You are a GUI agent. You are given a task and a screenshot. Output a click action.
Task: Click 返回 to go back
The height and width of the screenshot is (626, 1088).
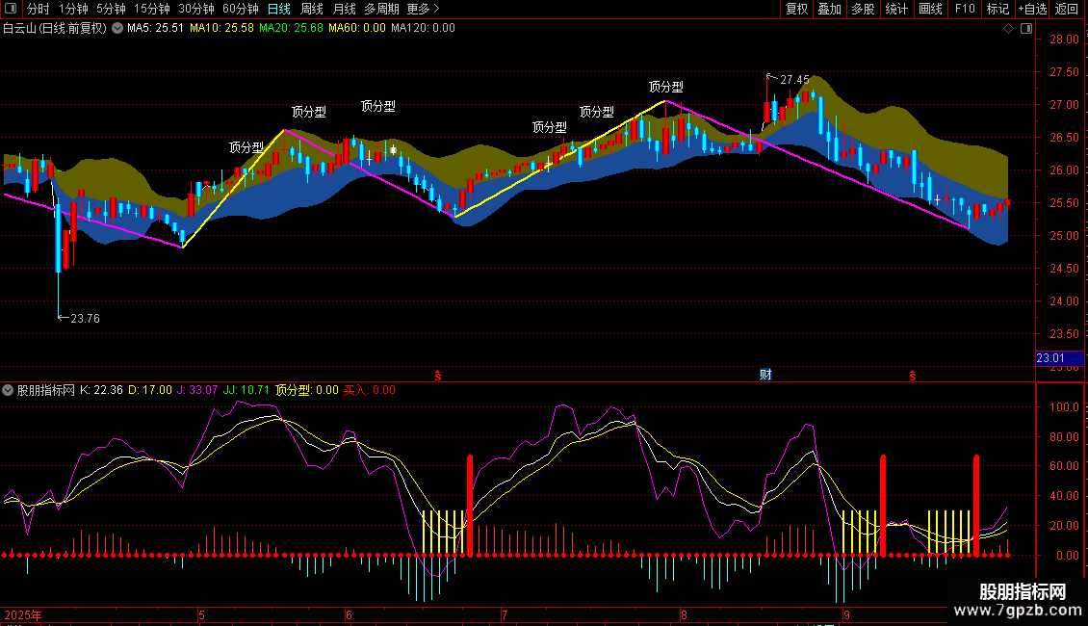[1067, 9]
